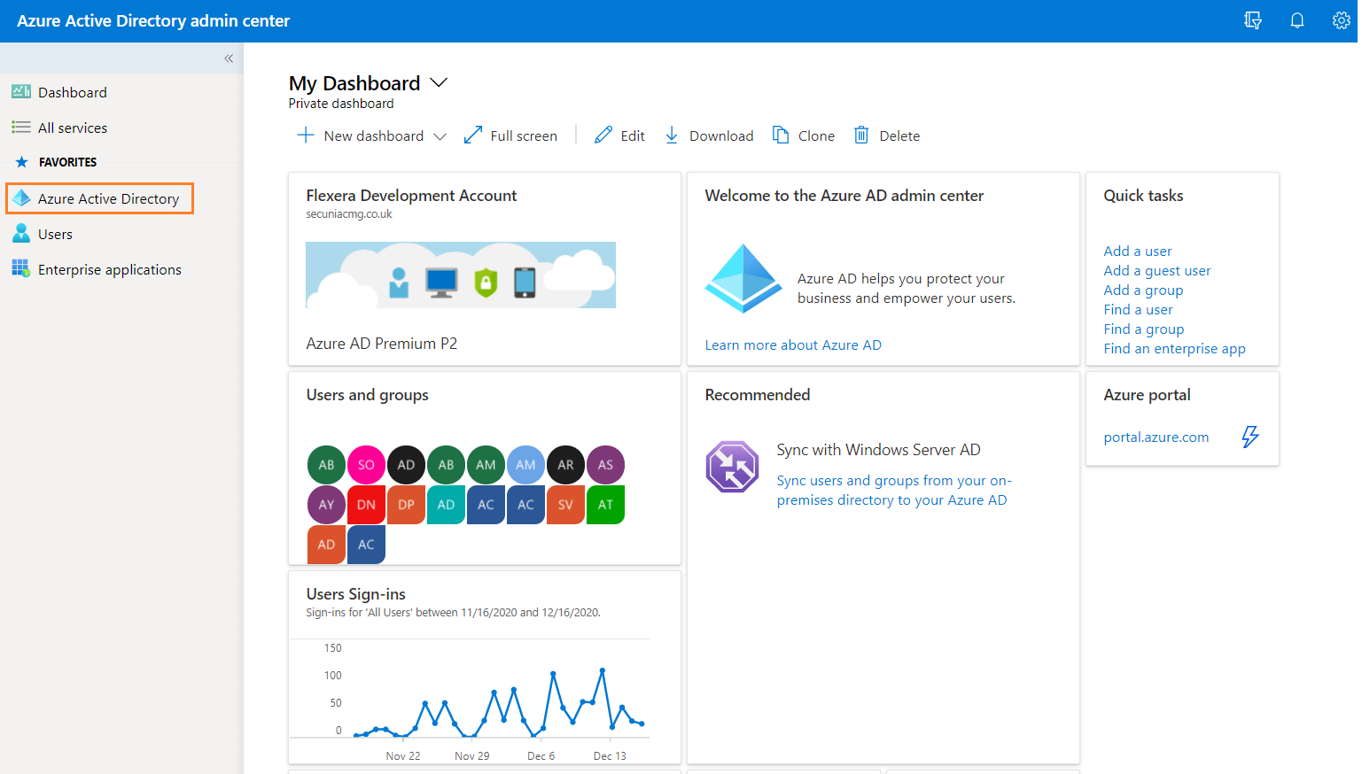Click the Edit pencil icon
This screenshot has height=774, width=1362.
(x=603, y=135)
